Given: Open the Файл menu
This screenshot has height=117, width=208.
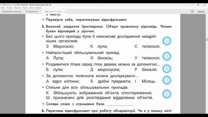Looking at the screenshot, I should (x=3, y=8).
